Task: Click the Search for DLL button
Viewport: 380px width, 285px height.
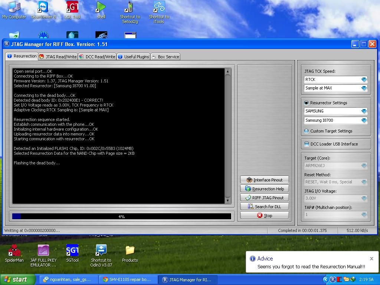Action: click(x=264, y=206)
